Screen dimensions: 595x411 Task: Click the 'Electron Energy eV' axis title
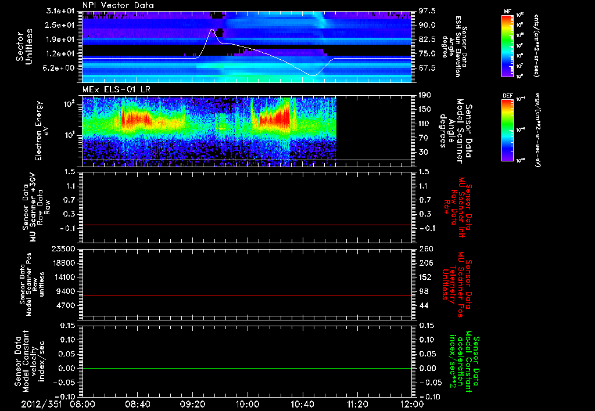pos(41,131)
